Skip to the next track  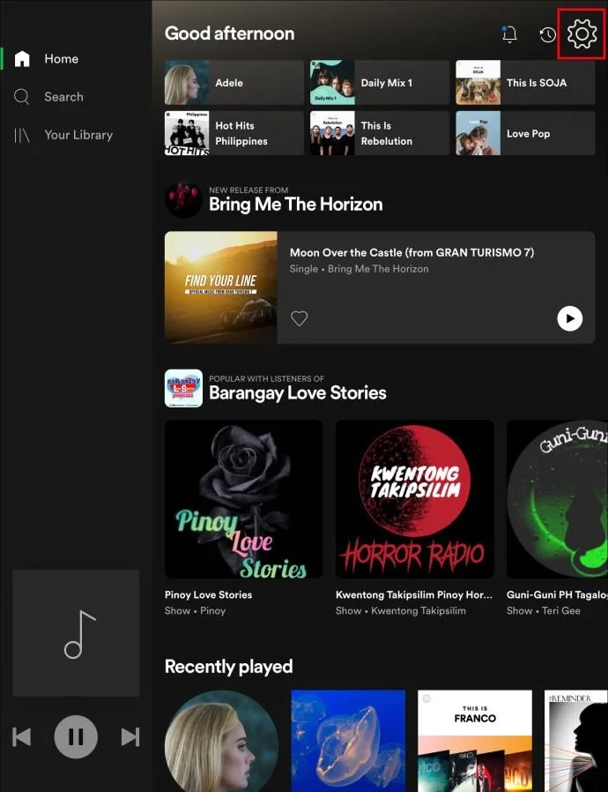[x=130, y=737]
